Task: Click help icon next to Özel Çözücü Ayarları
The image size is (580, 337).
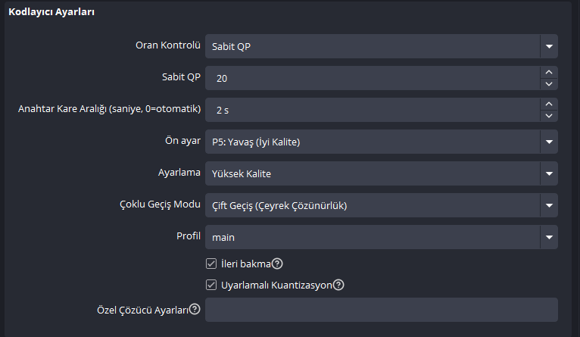Action: click(195, 309)
